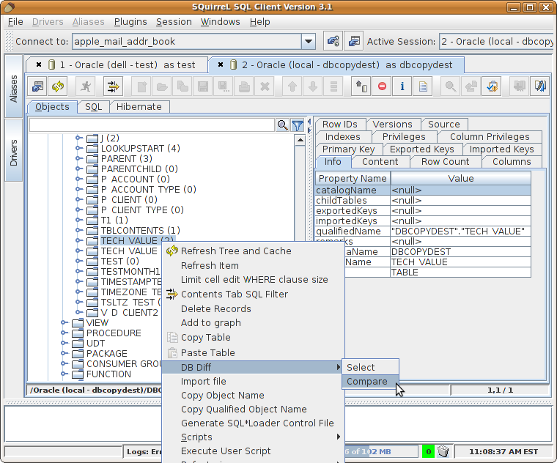
Task: Click the SQL filter arrows toolbar icon
Action: (113, 86)
